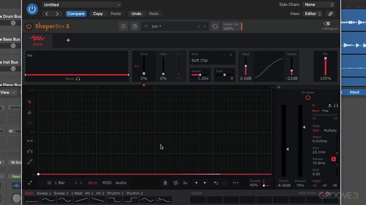The width and height of the screenshot is (366, 205).
Task: Expand the editor with fullscreen arrows icon
Action: (x=30, y=183)
